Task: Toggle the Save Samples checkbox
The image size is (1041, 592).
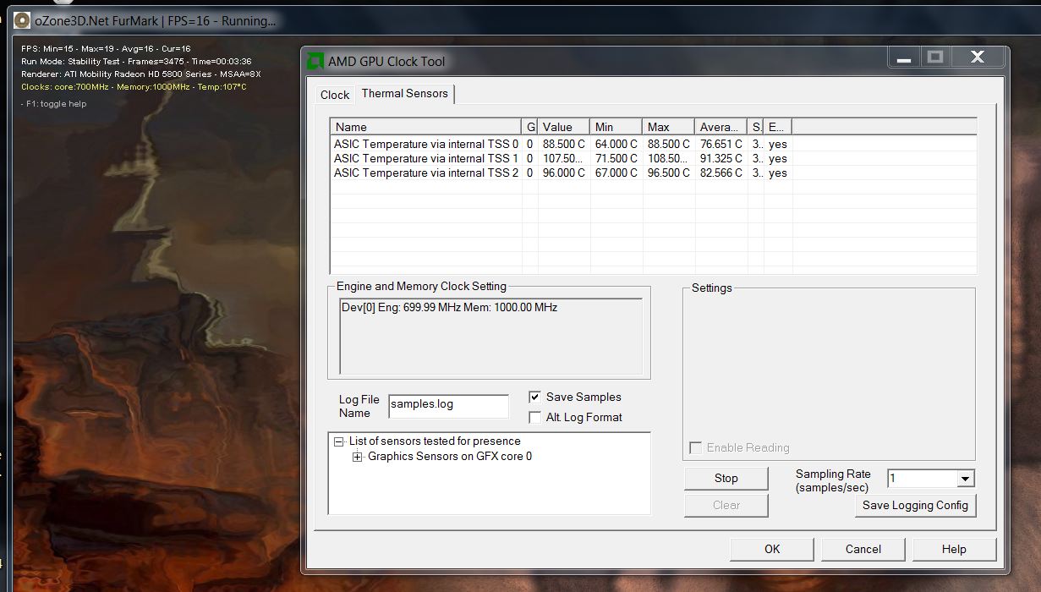Action: 534,397
